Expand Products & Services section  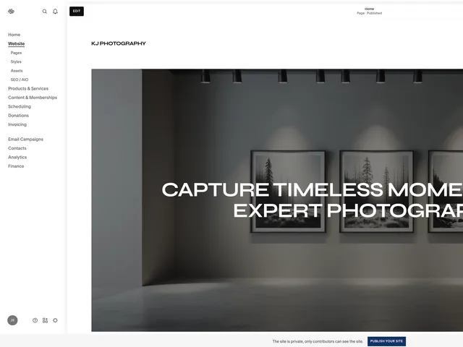tap(28, 88)
